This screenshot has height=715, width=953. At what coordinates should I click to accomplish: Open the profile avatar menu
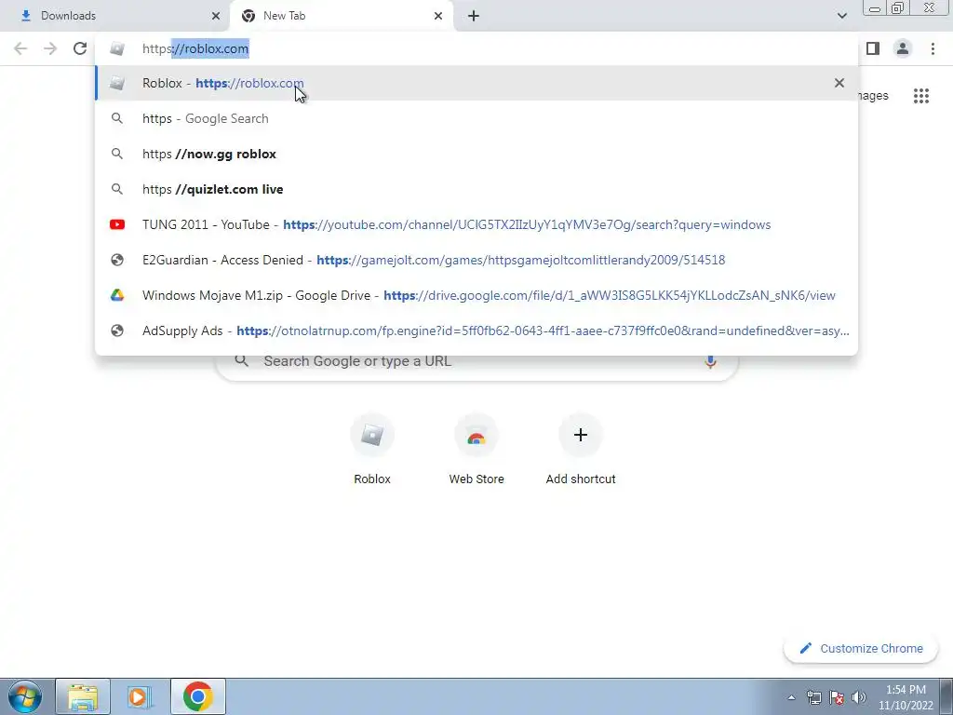pos(903,48)
